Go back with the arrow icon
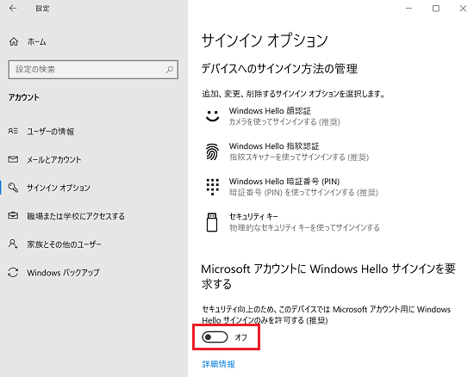The image size is (474, 377). (13, 8)
